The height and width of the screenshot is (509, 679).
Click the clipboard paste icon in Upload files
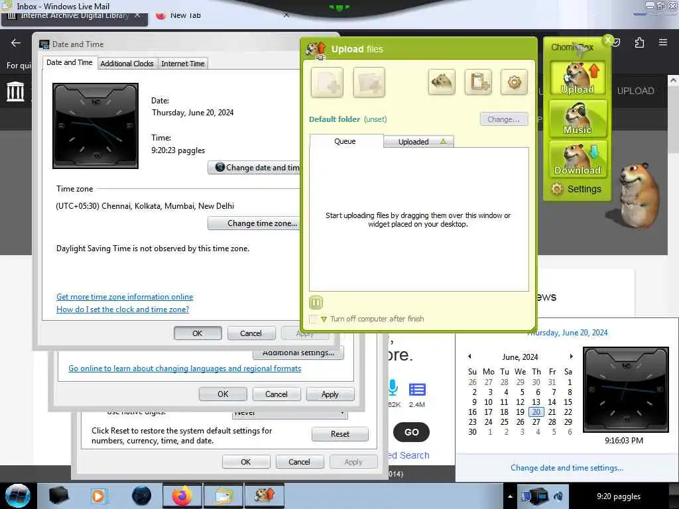click(x=478, y=82)
